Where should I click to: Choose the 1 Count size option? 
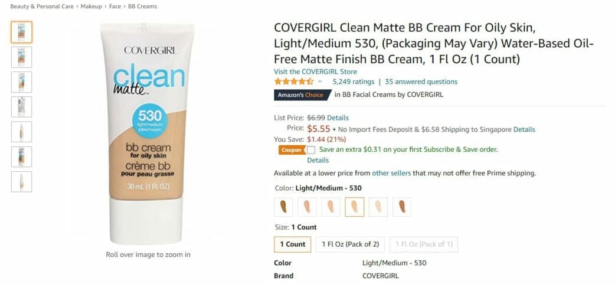tap(293, 244)
